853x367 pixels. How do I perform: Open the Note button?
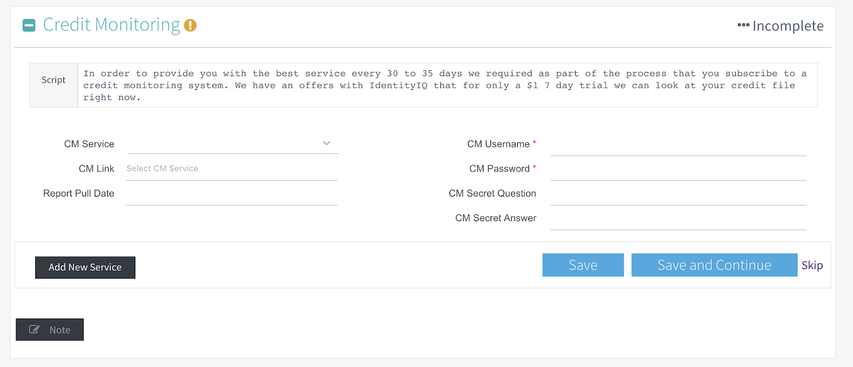coord(50,330)
